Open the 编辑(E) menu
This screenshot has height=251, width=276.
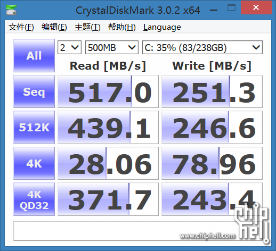click(x=54, y=27)
